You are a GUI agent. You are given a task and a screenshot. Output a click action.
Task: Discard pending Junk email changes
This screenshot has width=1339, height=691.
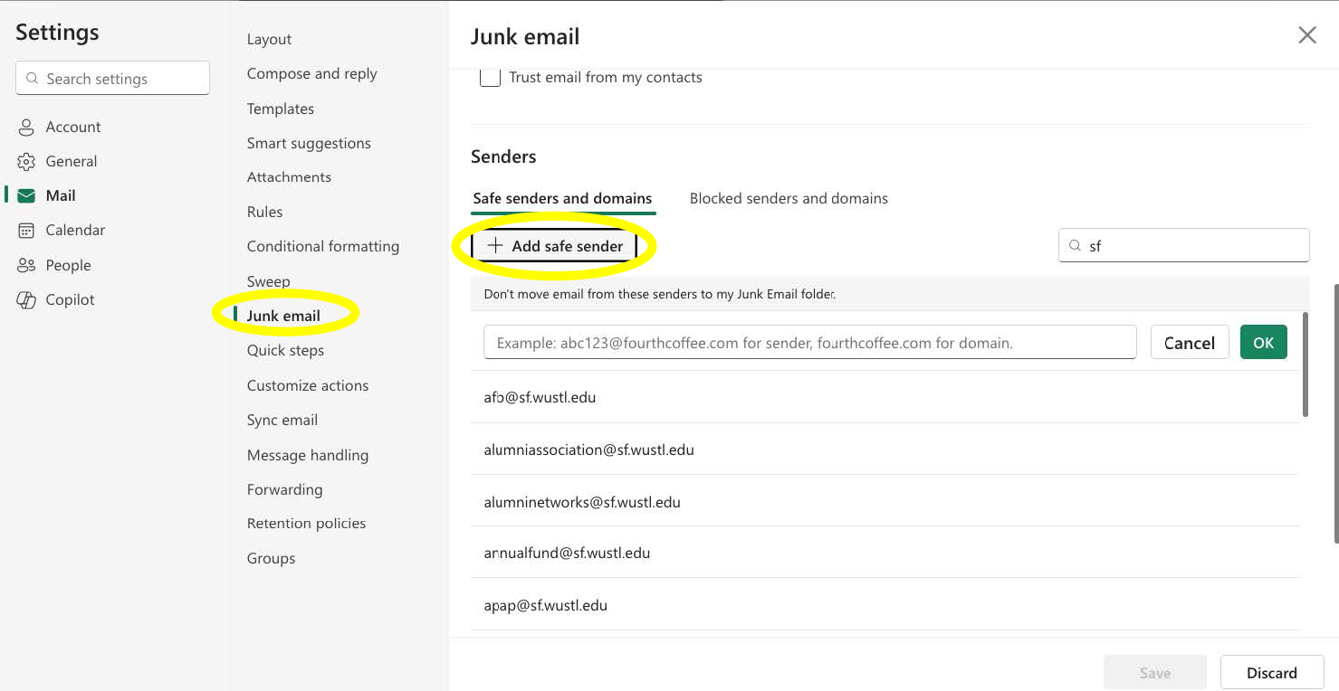(1271, 672)
